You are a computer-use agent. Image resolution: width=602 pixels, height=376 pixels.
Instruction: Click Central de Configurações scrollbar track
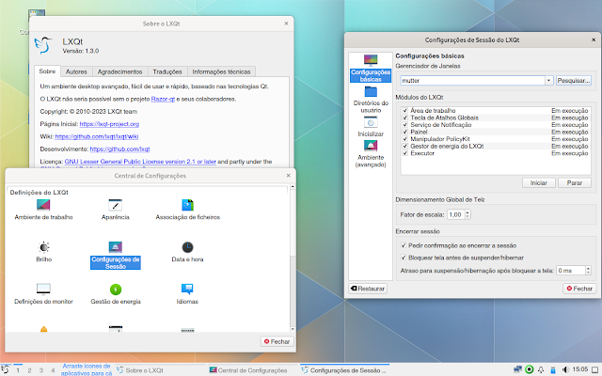(x=293, y=291)
